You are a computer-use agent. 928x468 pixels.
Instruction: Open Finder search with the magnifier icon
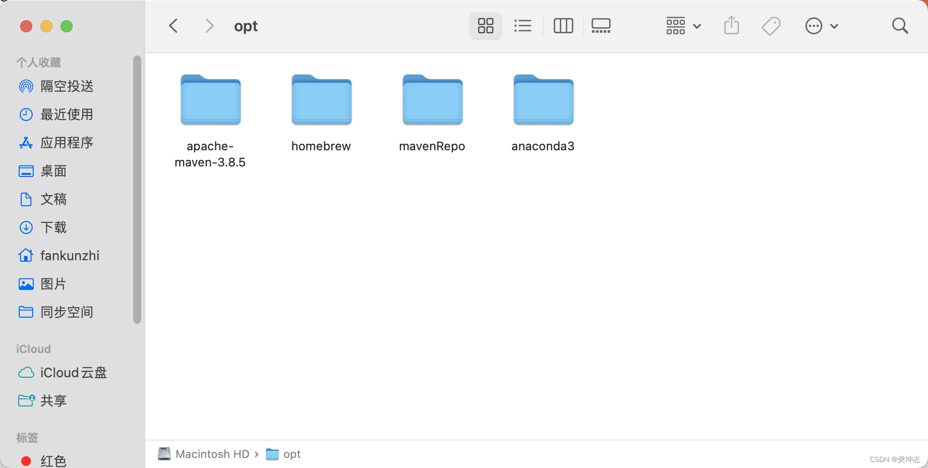click(900, 26)
